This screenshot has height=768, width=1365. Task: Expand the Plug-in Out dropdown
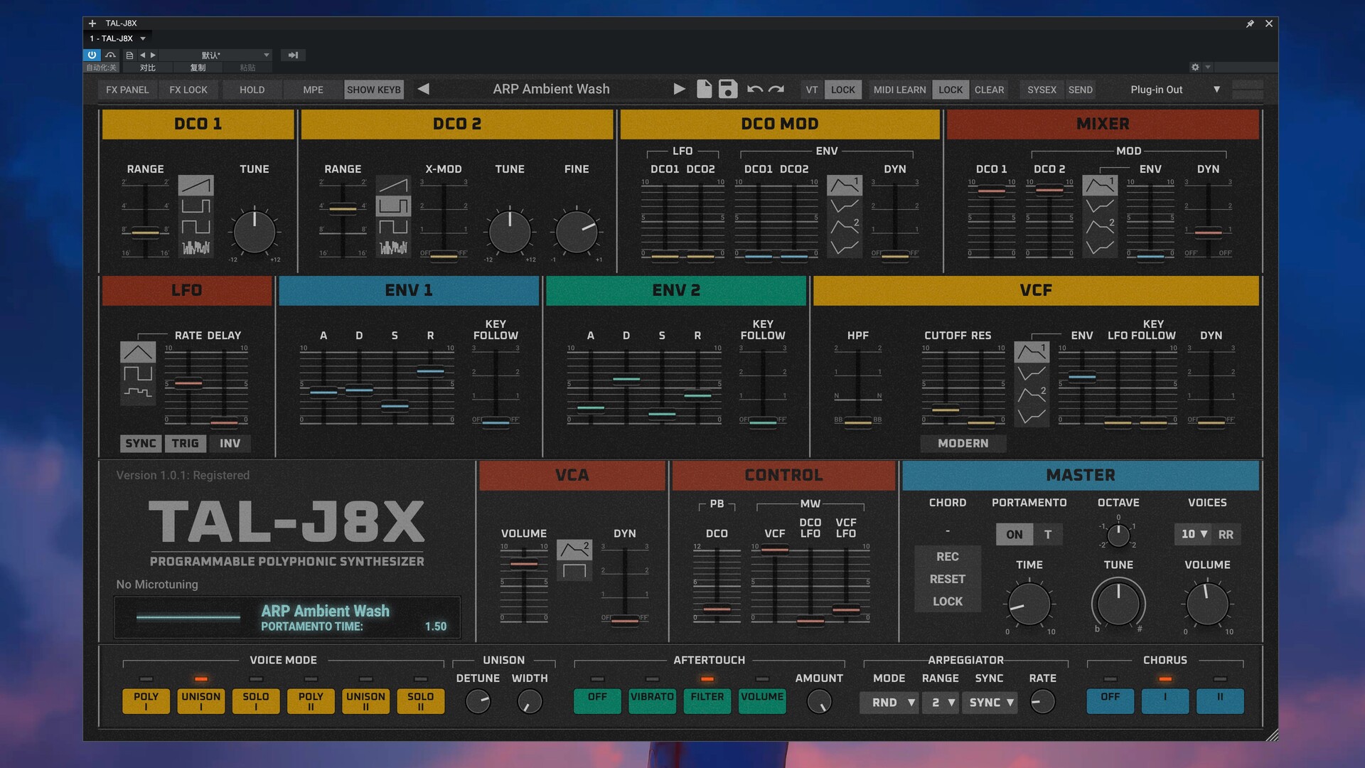[x=1216, y=90]
